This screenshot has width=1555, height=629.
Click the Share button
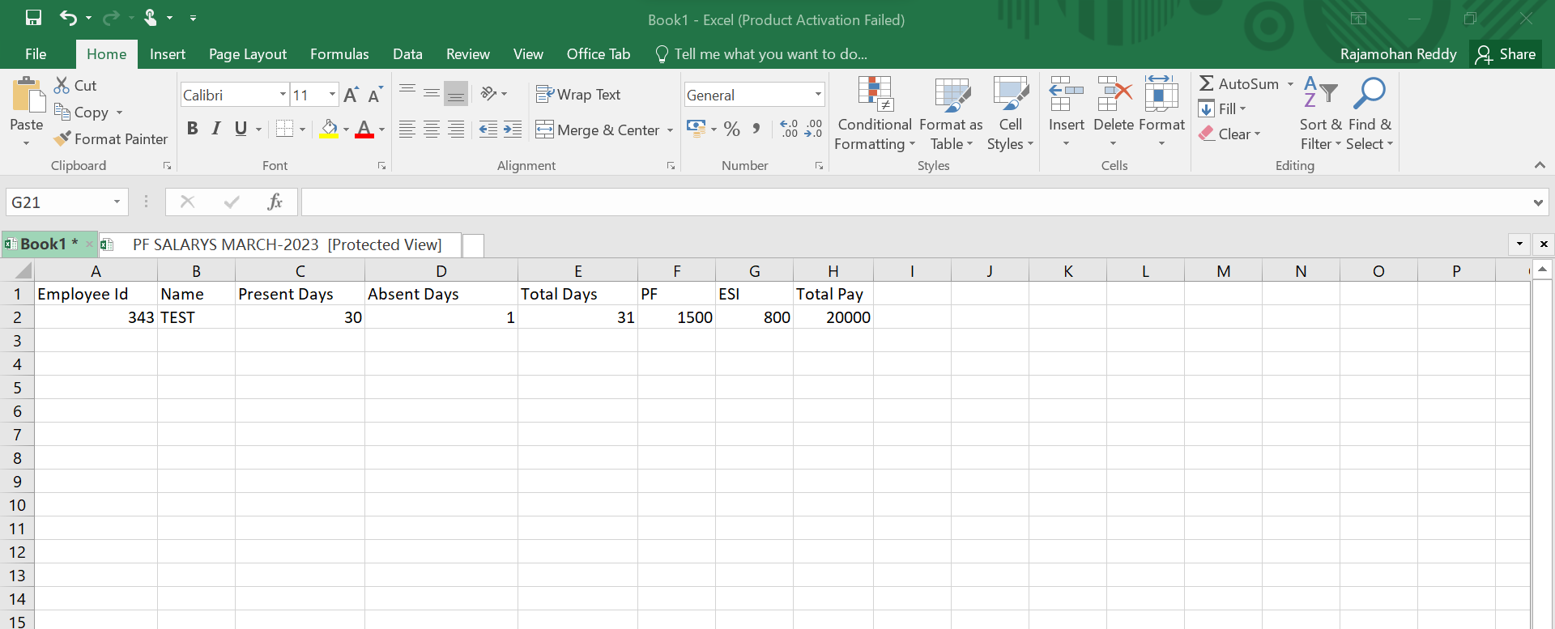[1506, 54]
